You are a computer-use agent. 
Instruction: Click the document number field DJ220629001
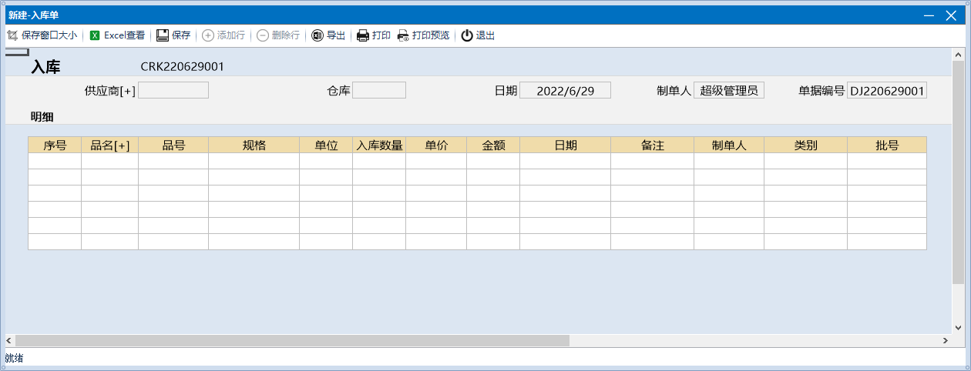886,91
